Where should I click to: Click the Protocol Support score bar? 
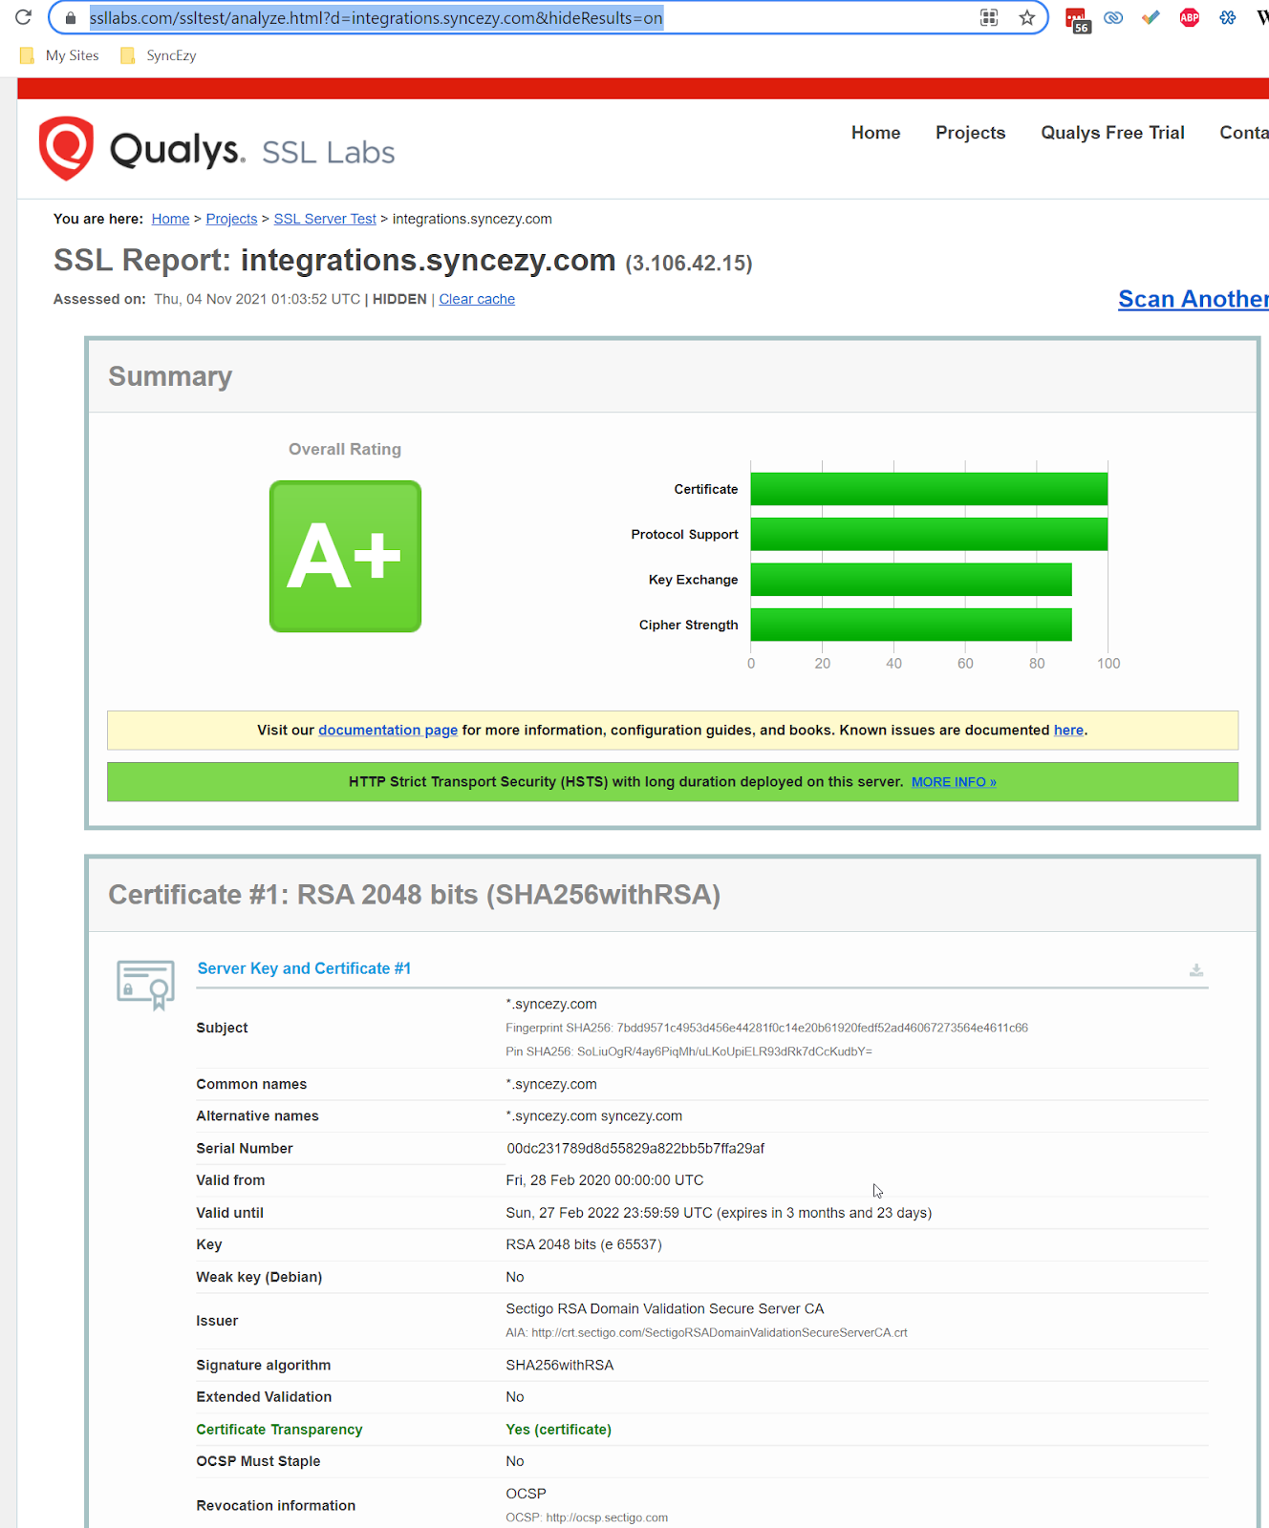(x=929, y=534)
